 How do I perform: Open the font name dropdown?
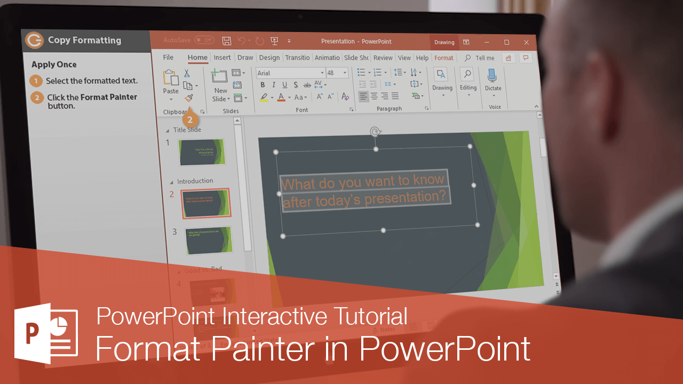[x=322, y=73]
